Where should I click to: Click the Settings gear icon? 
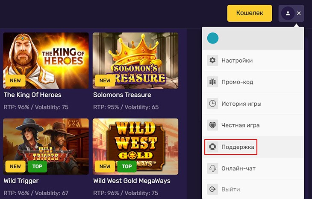pos(212,61)
